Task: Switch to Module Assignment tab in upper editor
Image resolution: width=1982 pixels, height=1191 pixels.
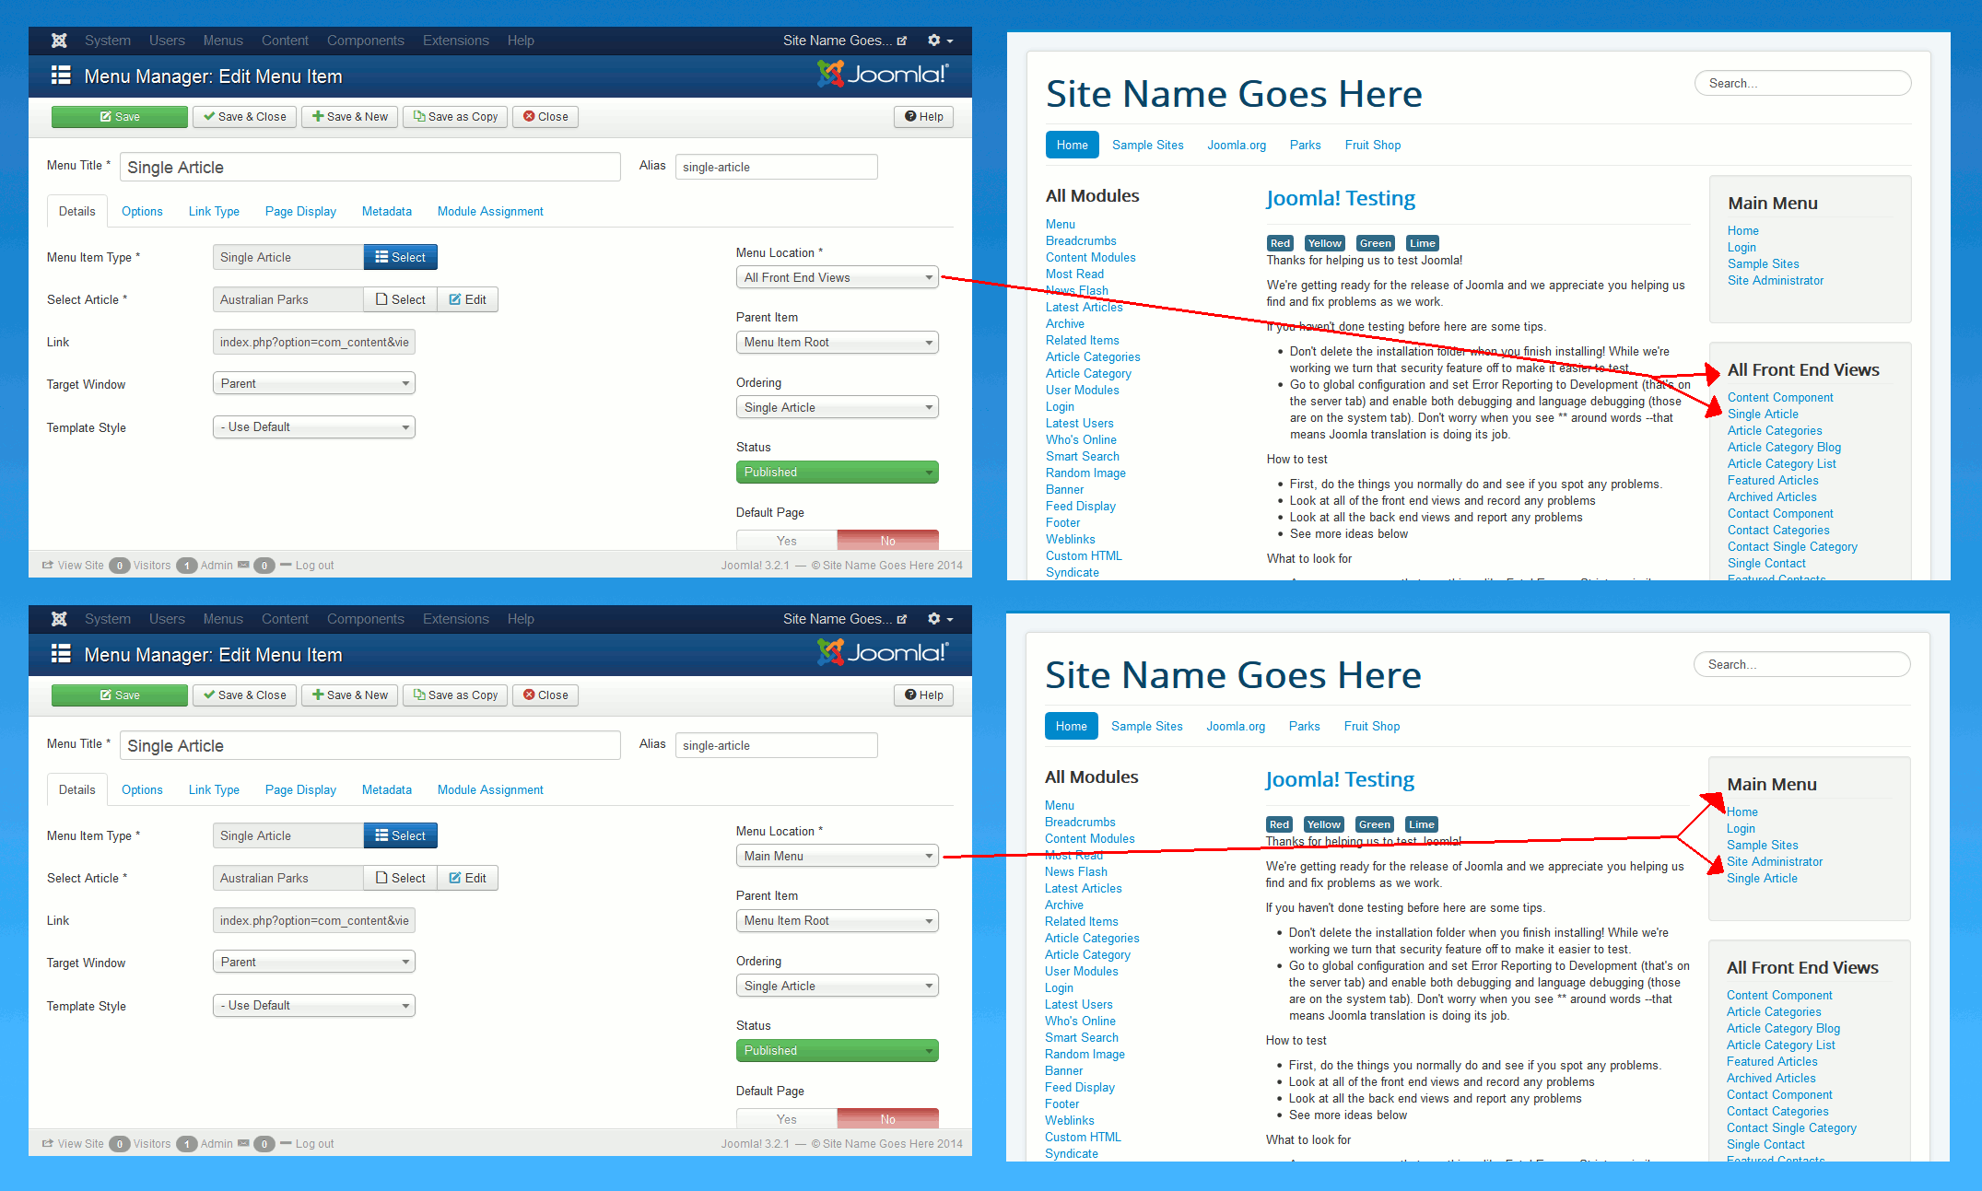Action: [x=489, y=211]
